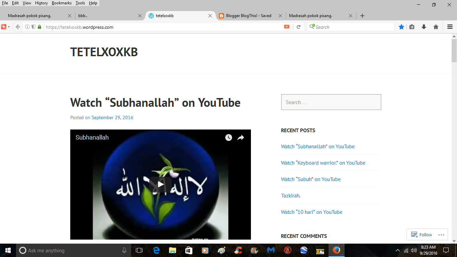Close the bbb.. tab

coord(140,16)
